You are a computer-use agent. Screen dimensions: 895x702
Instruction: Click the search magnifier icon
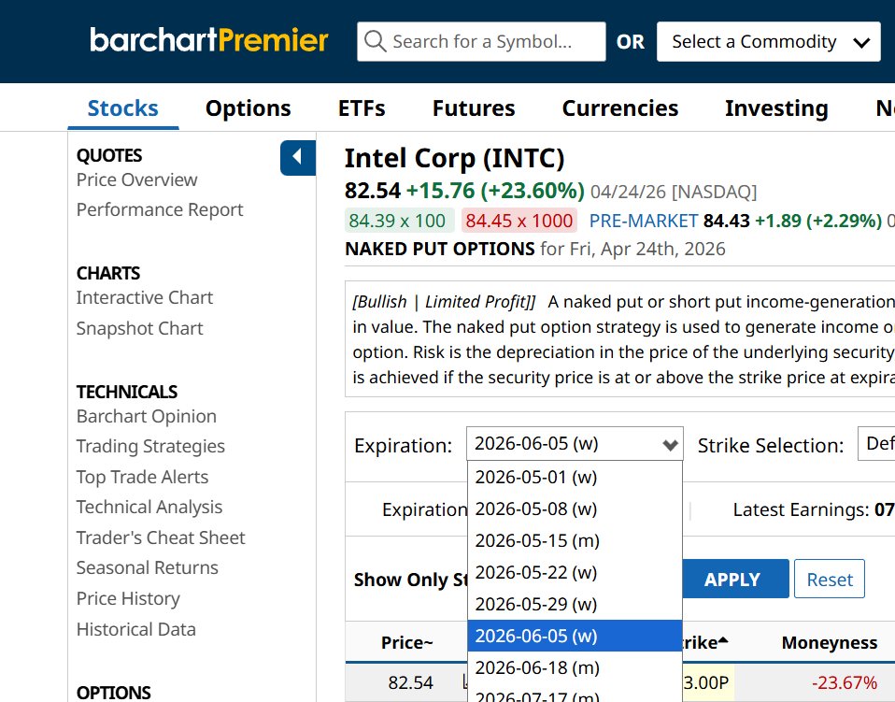click(x=376, y=42)
